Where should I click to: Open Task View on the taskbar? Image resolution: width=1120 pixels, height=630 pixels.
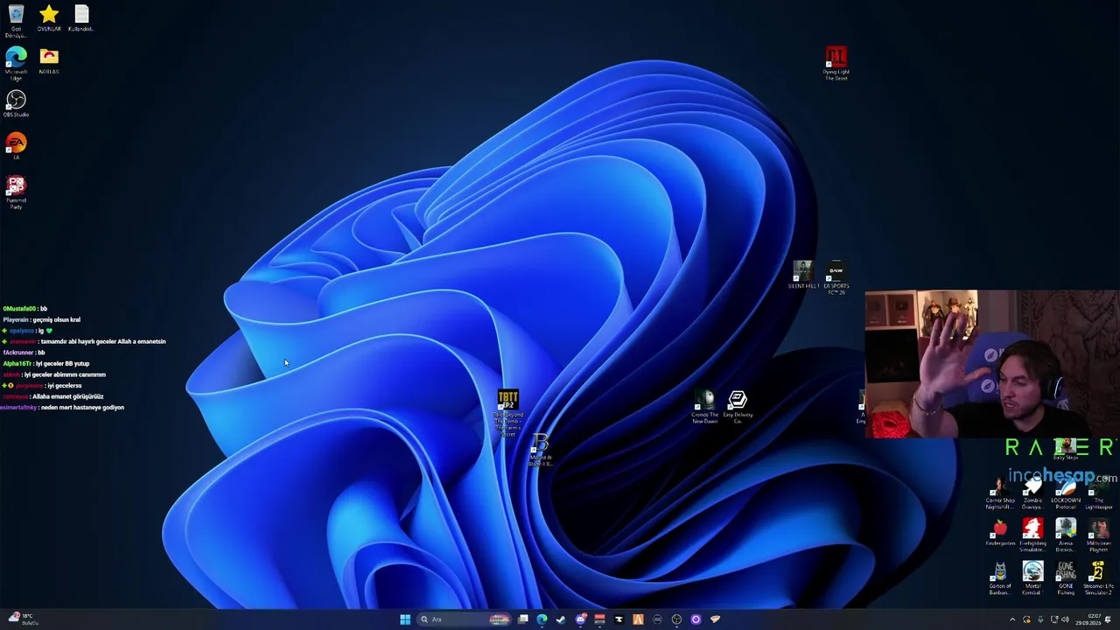[x=523, y=619]
